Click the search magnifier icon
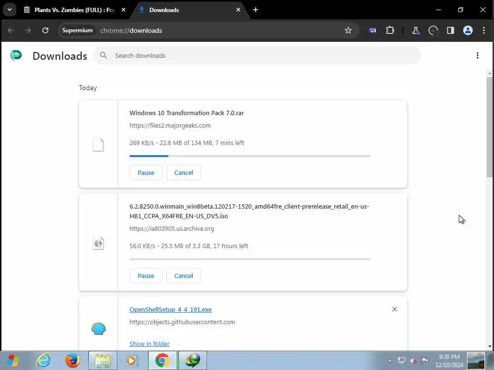The height and width of the screenshot is (370, 494). pyautogui.click(x=103, y=56)
